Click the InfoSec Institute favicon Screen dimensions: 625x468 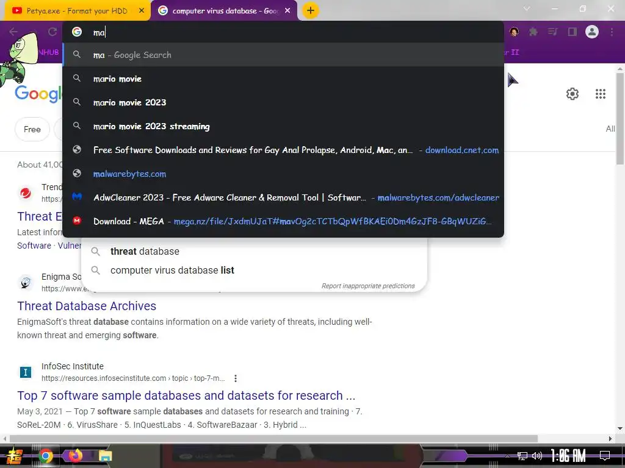pos(26,372)
